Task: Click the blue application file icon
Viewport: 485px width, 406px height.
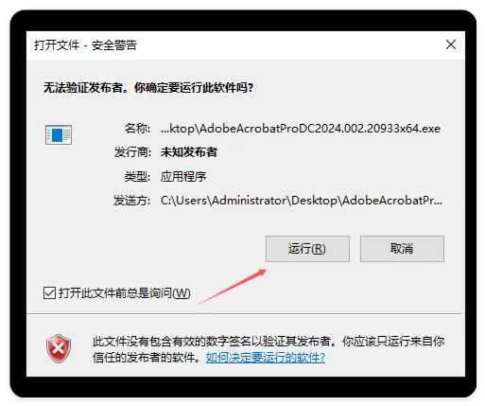Action: 59,134
